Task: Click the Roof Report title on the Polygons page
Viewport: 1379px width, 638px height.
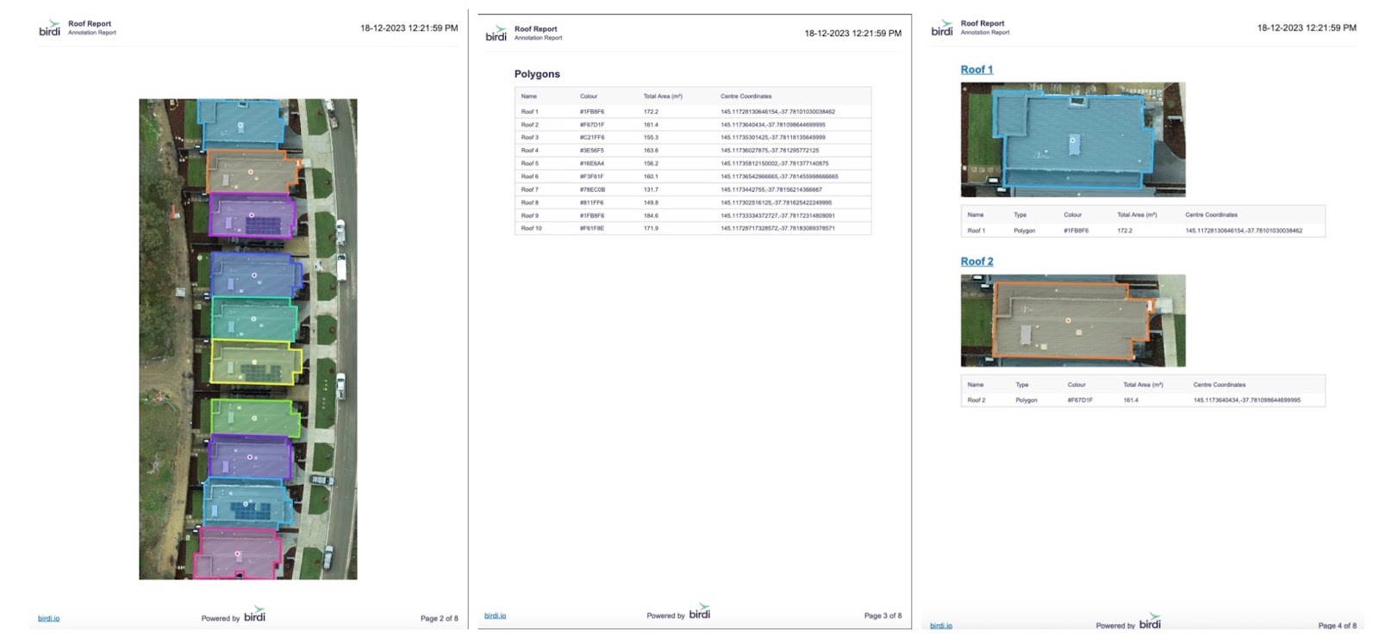Action: (536, 29)
